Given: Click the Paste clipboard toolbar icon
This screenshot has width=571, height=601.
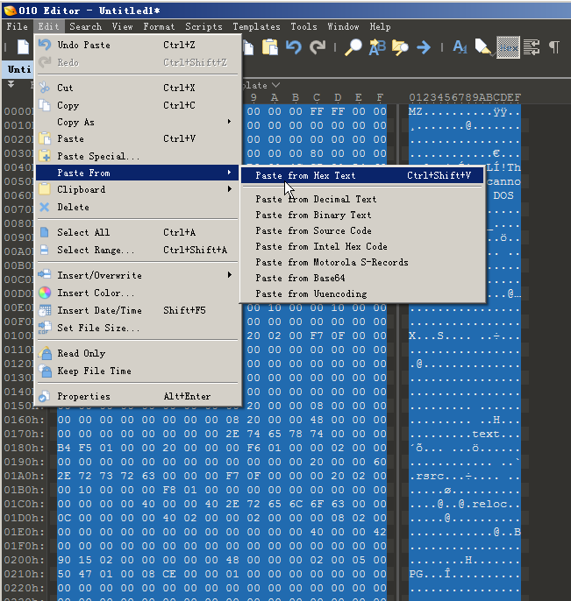Looking at the screenshot, I should coord(270,47).
